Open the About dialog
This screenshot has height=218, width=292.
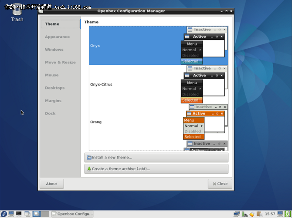(x=51, y=184)
